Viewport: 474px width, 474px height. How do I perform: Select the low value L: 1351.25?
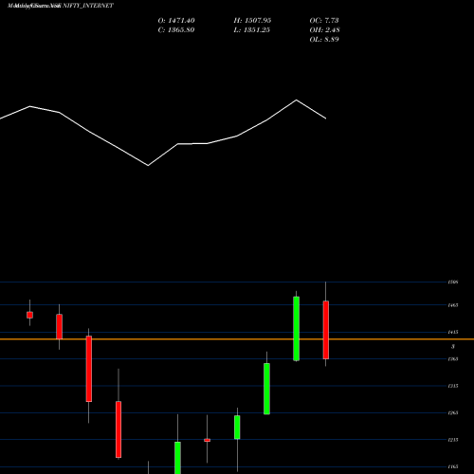pyautogui.click(x=252, y=30)
